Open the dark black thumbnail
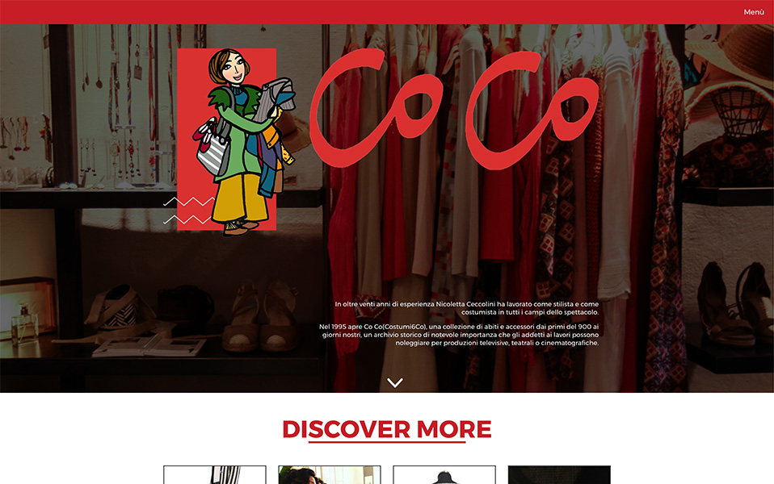Image resolution: width=774 pixels, height=484 pixels. pyautogui.click(x=559, y=474)
